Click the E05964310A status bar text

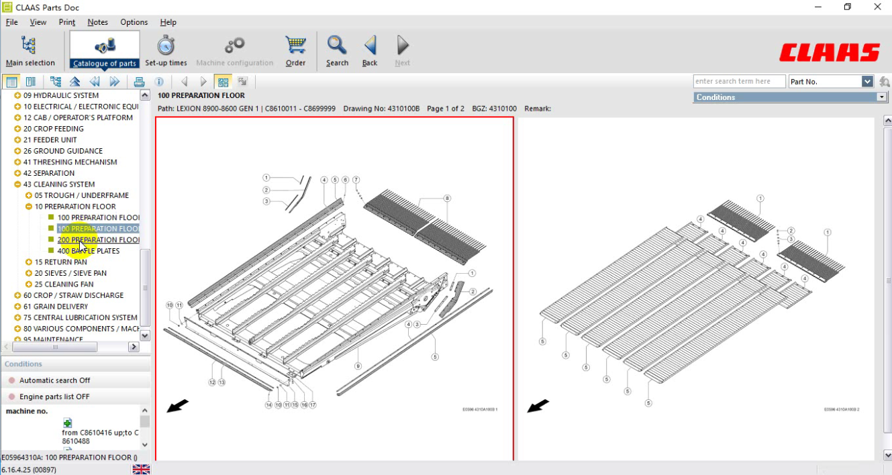pos(69,458)
